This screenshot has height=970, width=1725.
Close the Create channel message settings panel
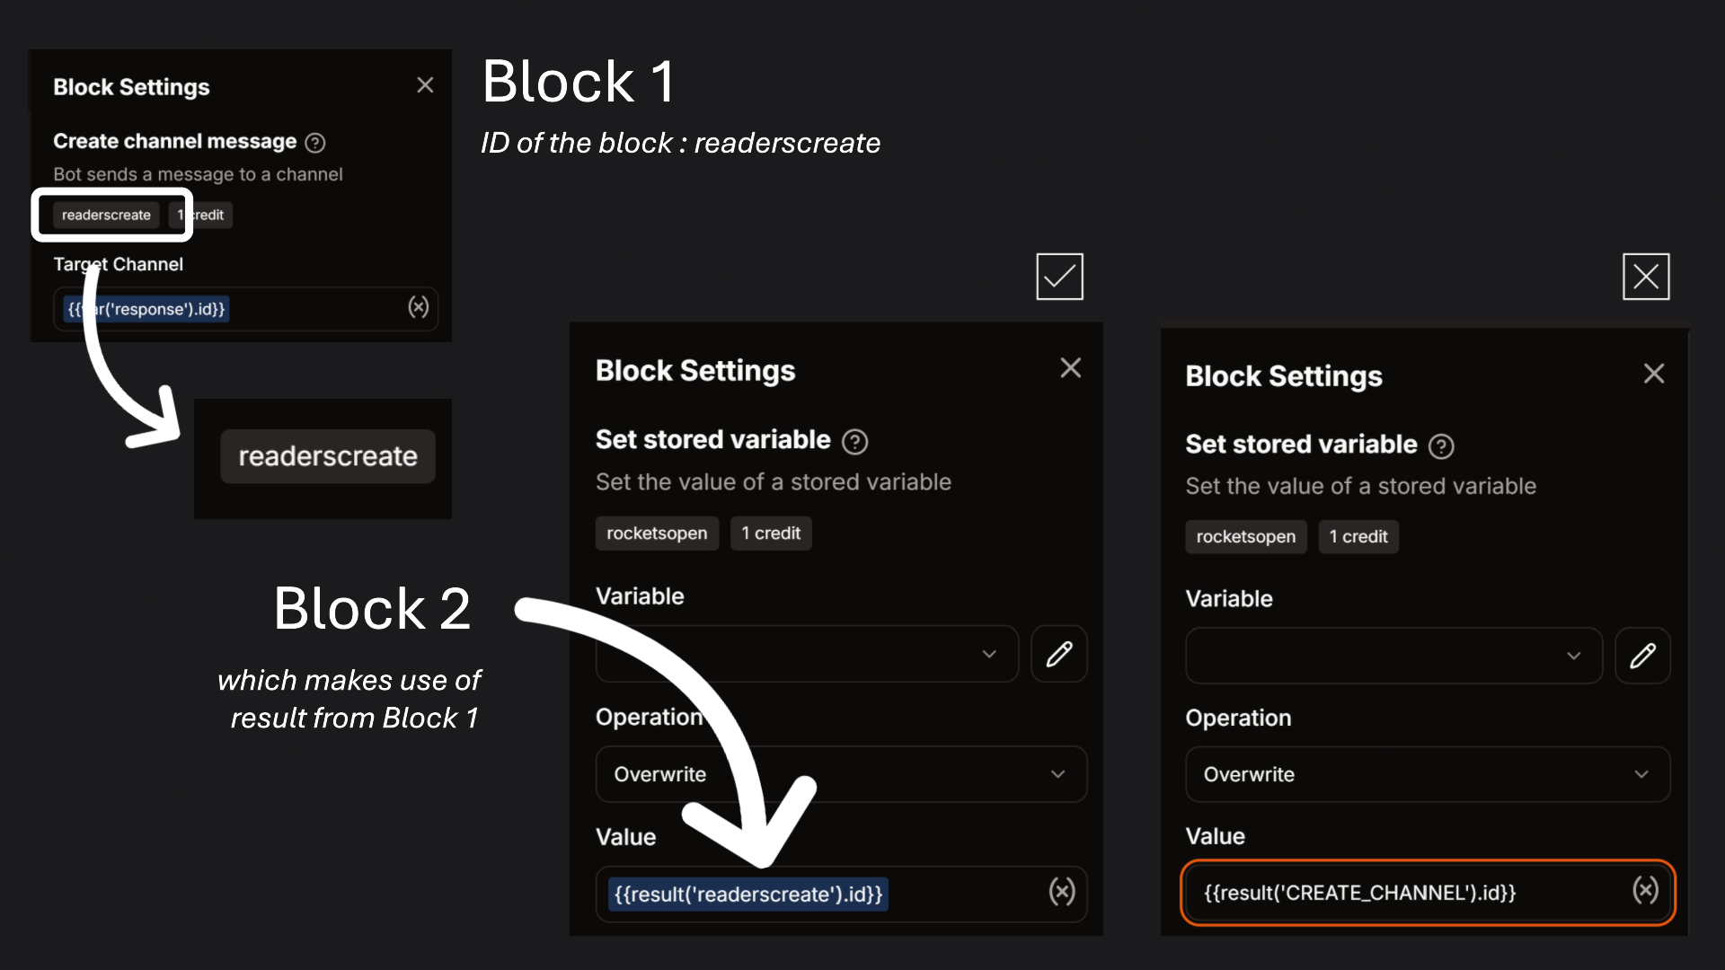(425, 85)
